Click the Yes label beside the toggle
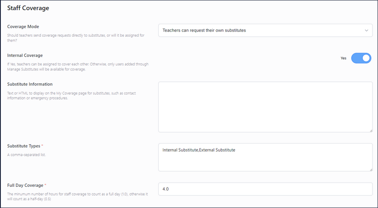378x208 pixels. tap(343, 58)
